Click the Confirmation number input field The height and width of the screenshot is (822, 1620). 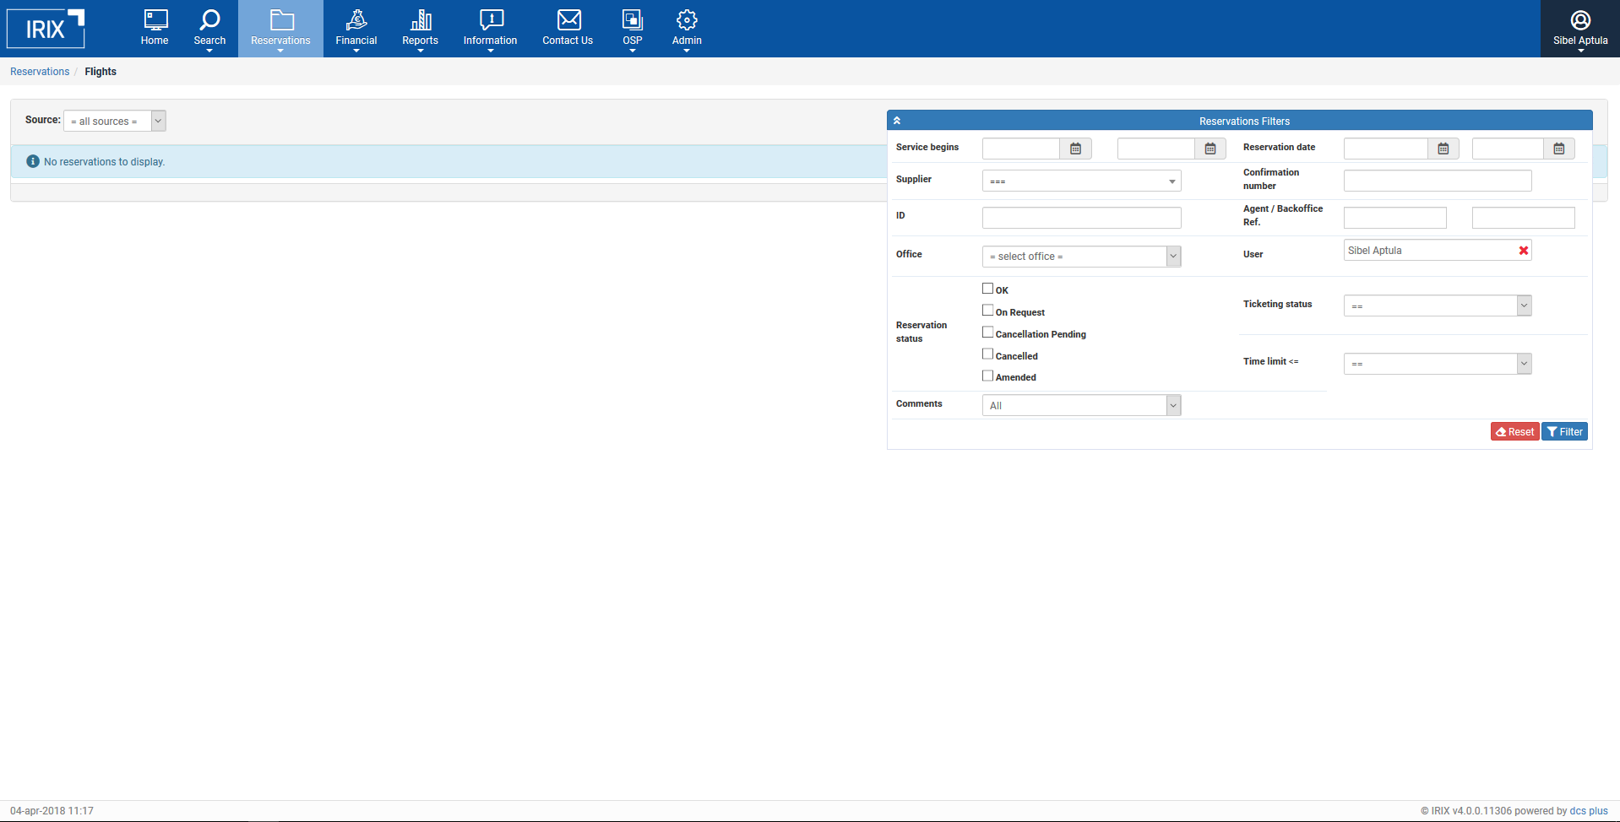[x=1437, y=181]
